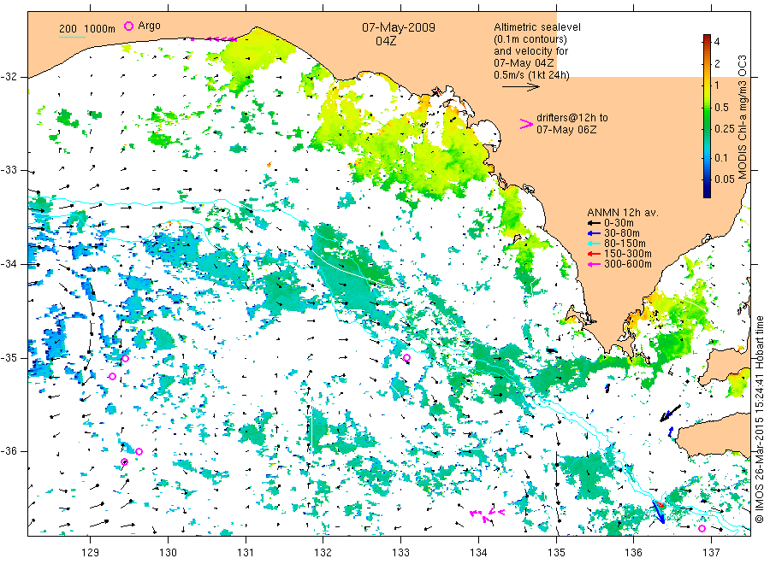Click the '80-150m' depth label
This screenshot has width=770, height=564.
[625, 244]
